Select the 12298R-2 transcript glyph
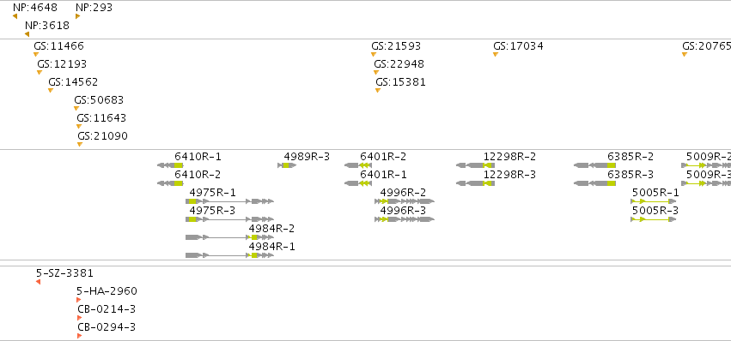This screenshot has width=731, height=341. pos(475,165)
